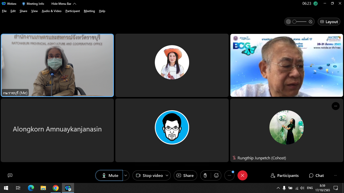The width and height of the screenshot is (344, 193).
Task: Open the Participants panel
Action: tap(285, 175)
